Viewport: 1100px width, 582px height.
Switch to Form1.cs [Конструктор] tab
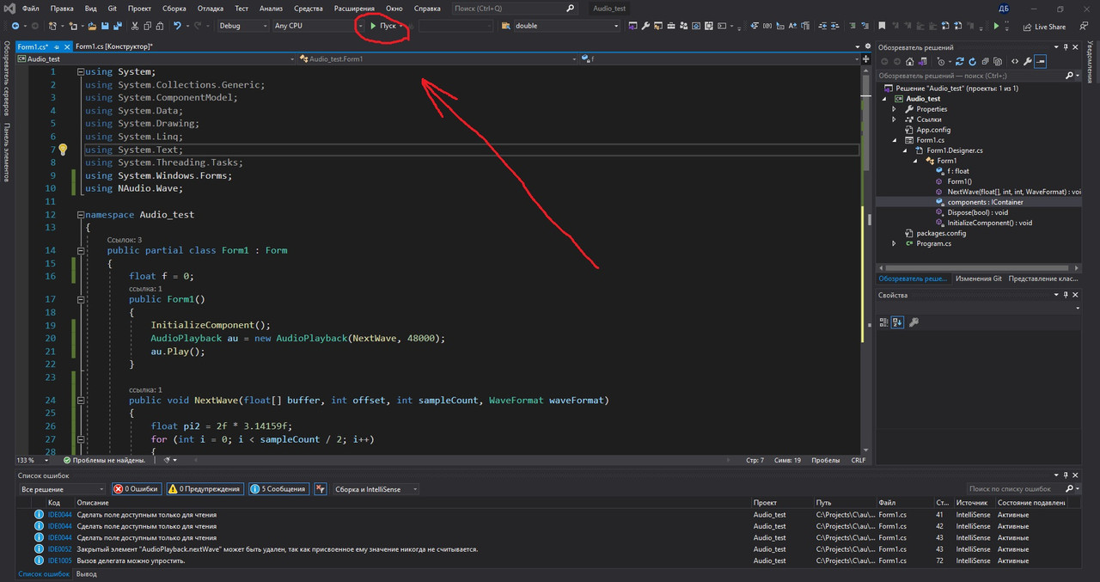tap(113, 46)
